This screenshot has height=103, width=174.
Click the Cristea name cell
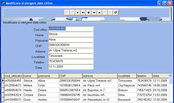(30, 95)
